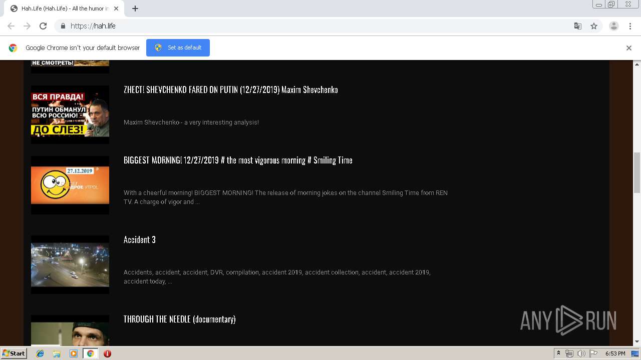641x360 pixels.
Task: Show hidden system tray icons
Action: [559, 353]
